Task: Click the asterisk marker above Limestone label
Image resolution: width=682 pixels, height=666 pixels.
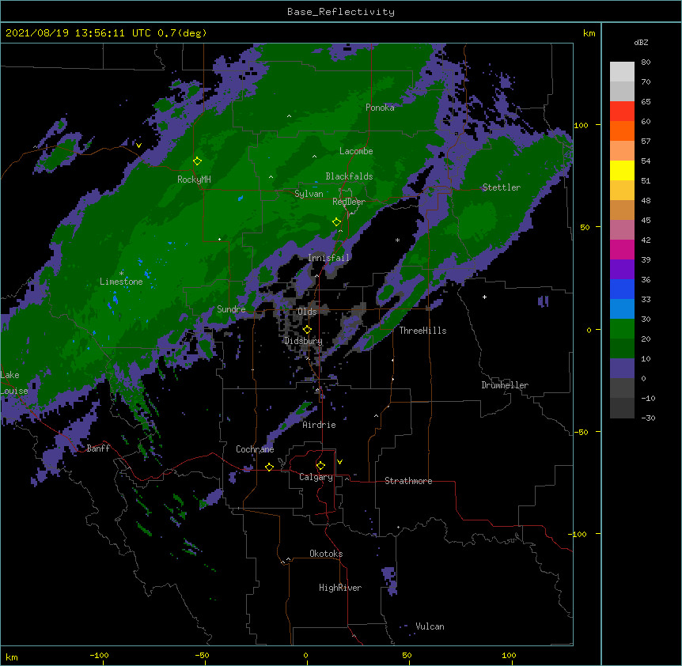Action: pos(121,274)
